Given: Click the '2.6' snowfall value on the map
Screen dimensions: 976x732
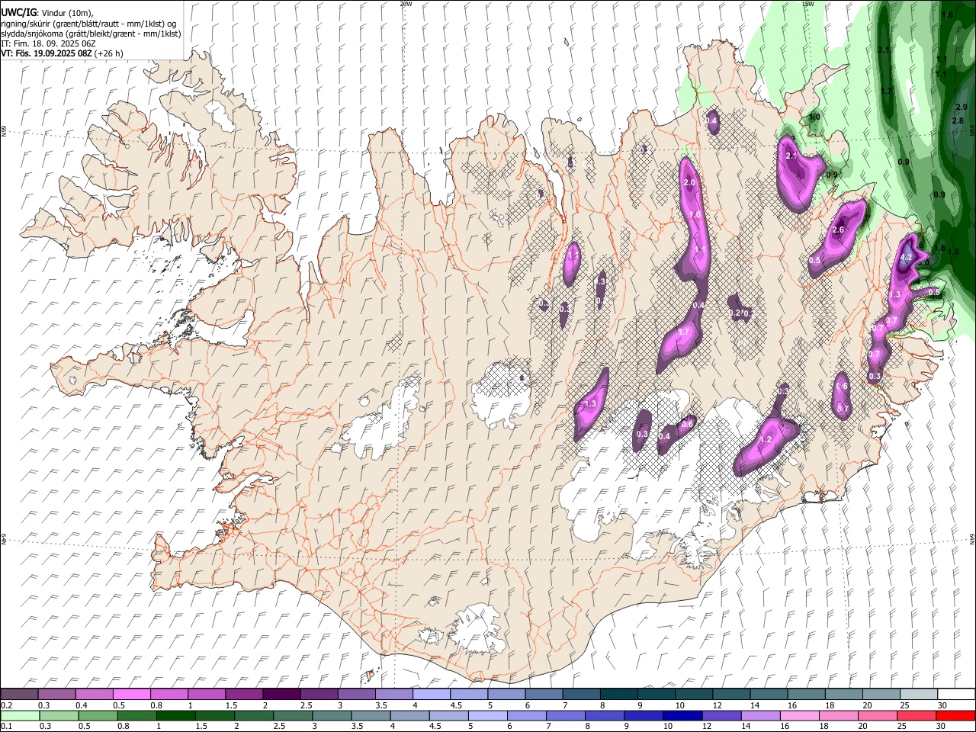Looking at the screenshot, I should 838,230.
